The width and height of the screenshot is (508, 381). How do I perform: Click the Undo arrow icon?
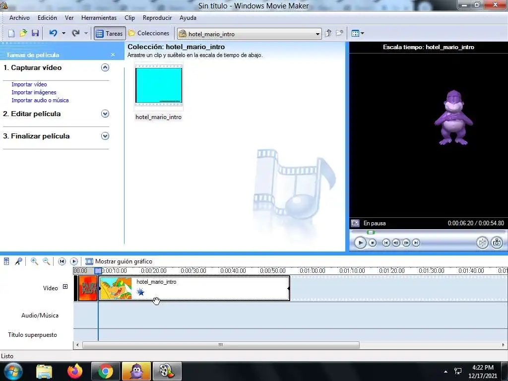53,33
